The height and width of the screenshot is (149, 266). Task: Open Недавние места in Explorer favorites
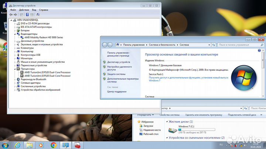tap(152, 130)
